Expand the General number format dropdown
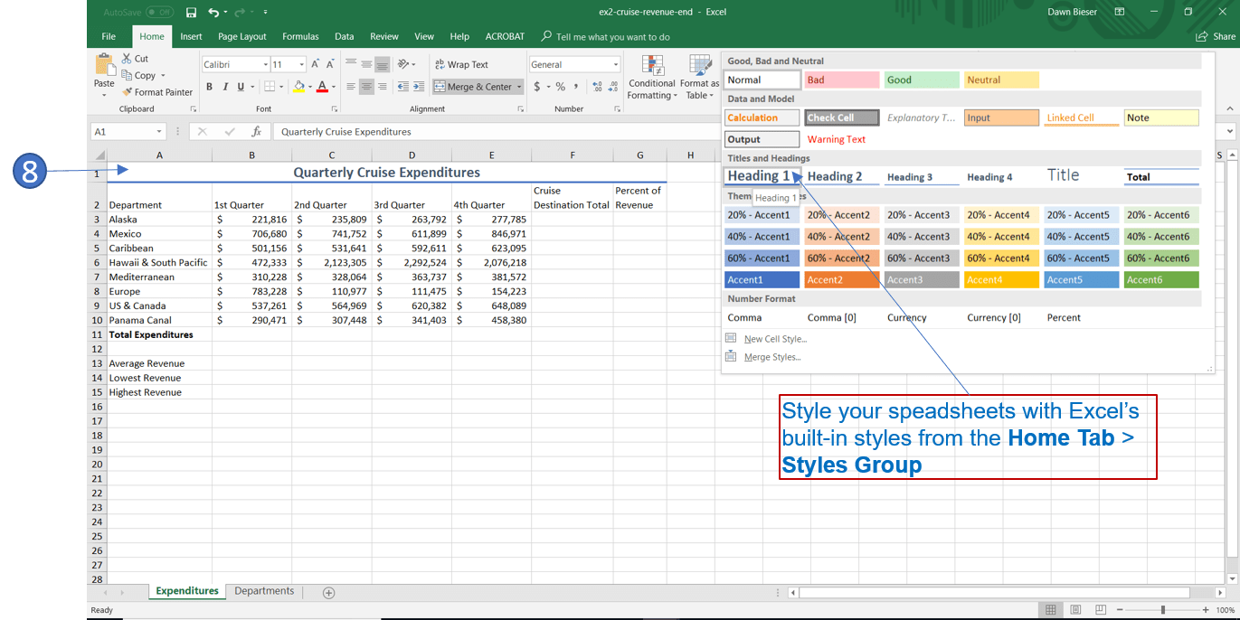The height and width of the screenshot is (620, 1240). tap(616, 65)
